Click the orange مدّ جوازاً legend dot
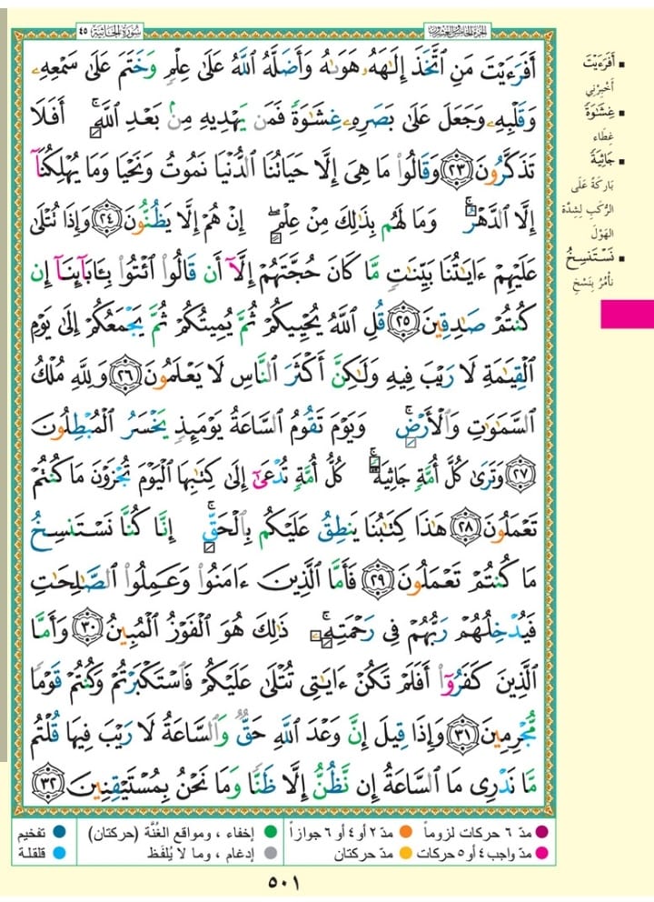The height and width of the screenshot is (902, 654). 406,832
